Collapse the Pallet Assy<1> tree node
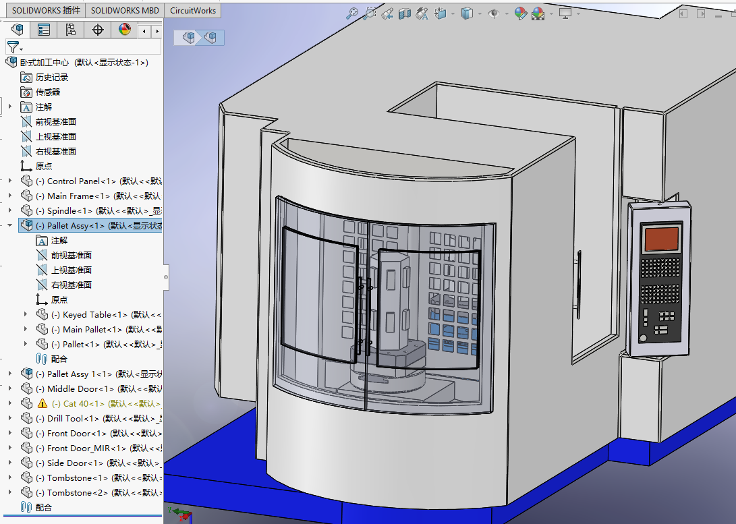 pyautogui.click(x=9, y=226)
